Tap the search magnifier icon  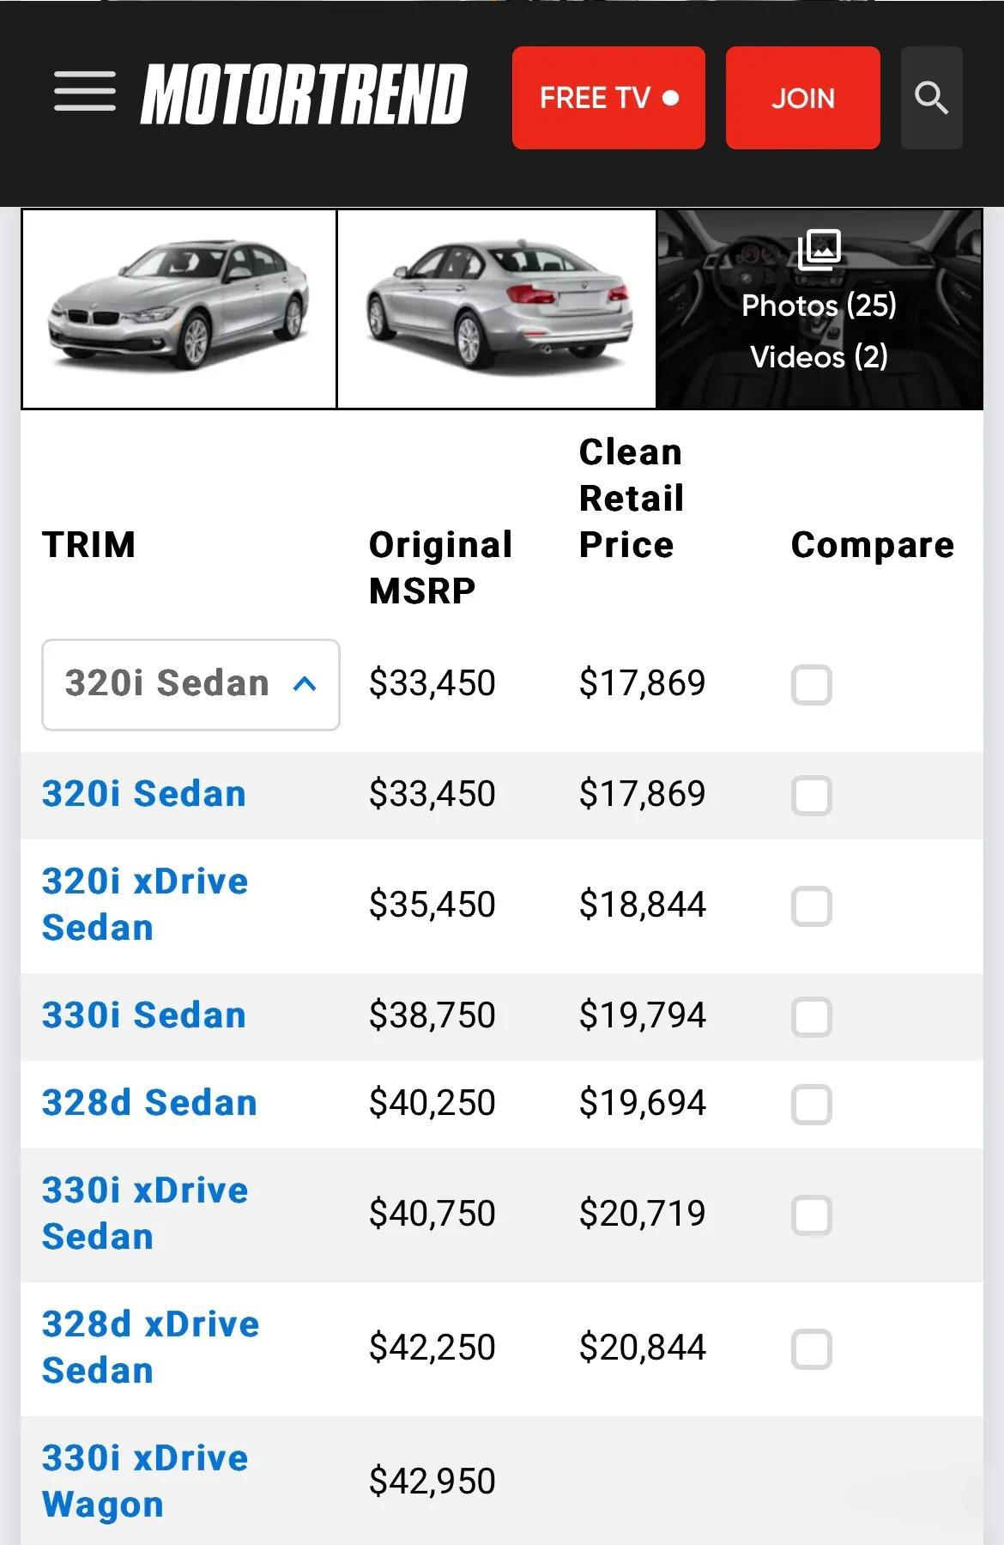point(931,98)
